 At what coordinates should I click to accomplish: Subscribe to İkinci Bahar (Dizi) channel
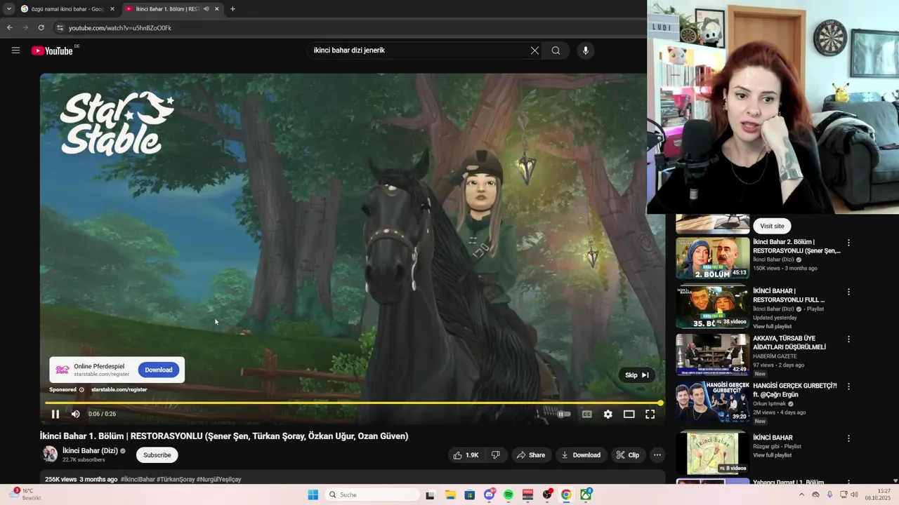click(157, 455)
